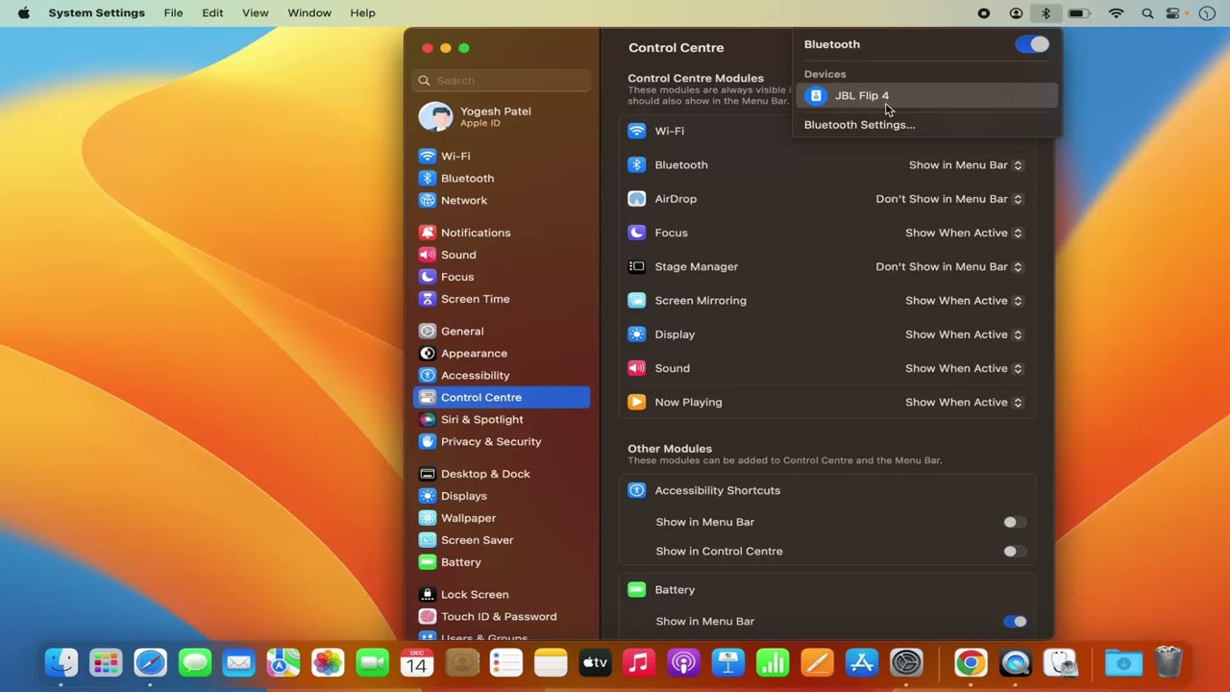Connect to JBL Flip 4 device
Viewport: 1230px width, 692px height.
(926, 95)
